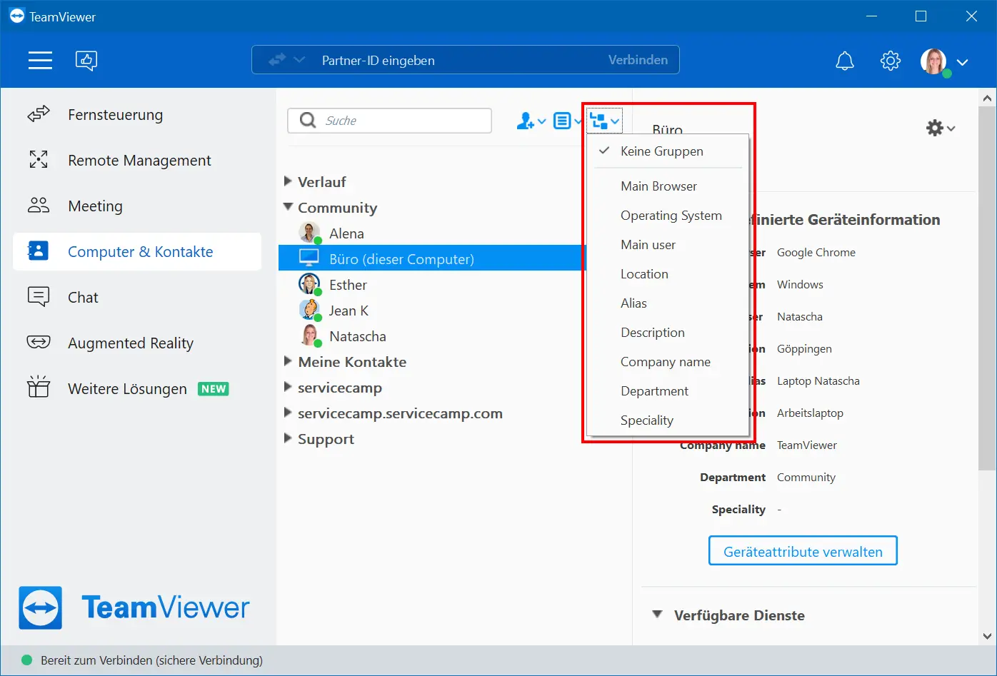
Task: Click the Computer & Kontakte address book icon
Action: point(38,251)
